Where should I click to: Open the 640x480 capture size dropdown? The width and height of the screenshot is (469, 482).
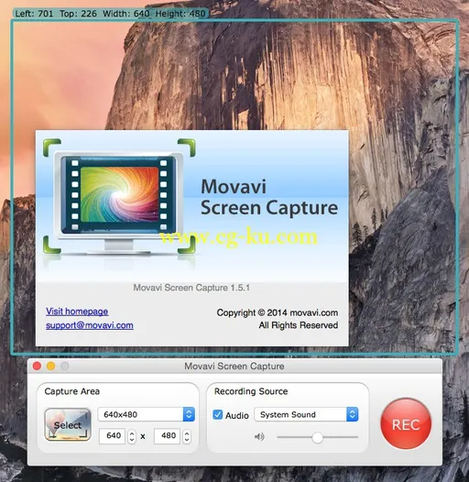146,414
